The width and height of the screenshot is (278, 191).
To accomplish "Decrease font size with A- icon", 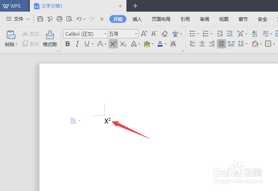I will (x=154, y=34).
